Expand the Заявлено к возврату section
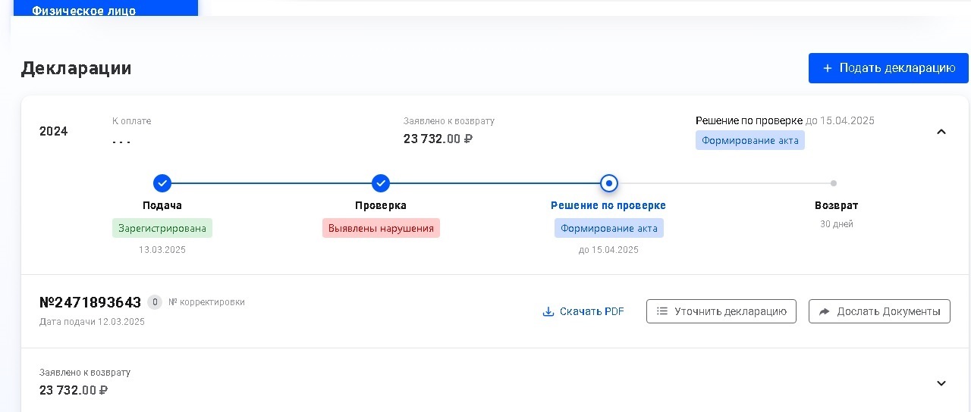The height and width of the screenshot is (412, 971). pos(941,383)
